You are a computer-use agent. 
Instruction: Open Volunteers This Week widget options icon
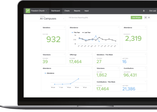[65, 54]
